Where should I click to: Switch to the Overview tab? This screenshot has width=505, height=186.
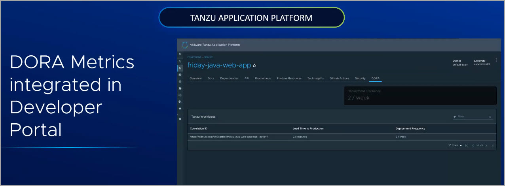(196, 78)
